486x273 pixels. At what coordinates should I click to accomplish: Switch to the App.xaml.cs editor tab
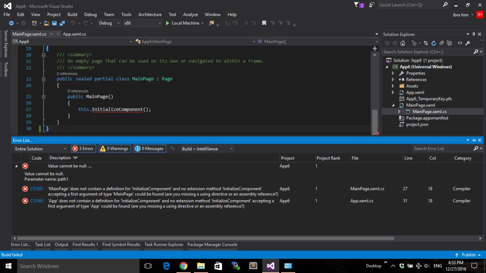coord(74,34)
